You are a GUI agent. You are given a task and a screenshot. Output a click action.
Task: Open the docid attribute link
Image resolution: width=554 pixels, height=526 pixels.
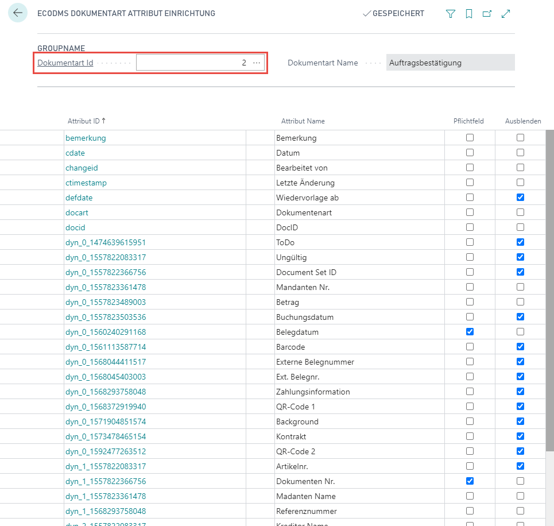coord(75,227)
